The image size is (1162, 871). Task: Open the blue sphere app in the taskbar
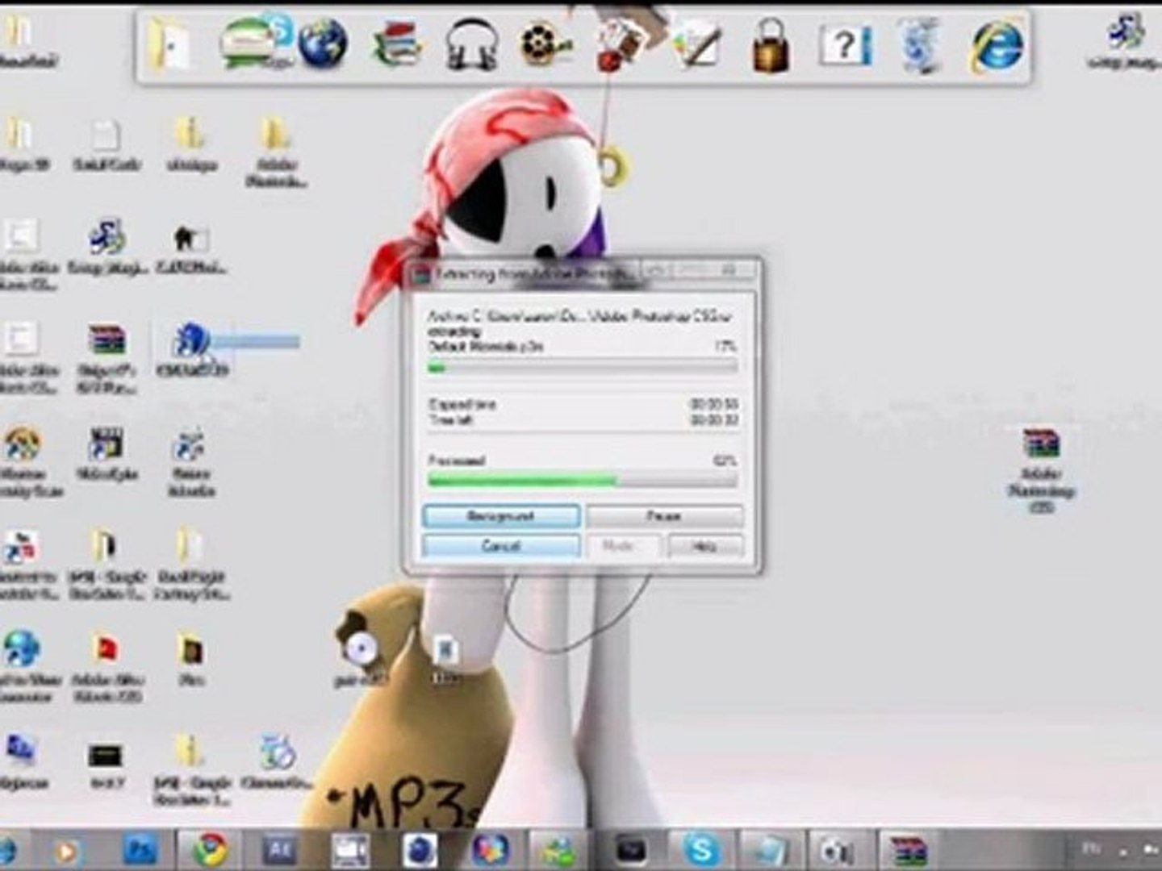coord(420,851)
